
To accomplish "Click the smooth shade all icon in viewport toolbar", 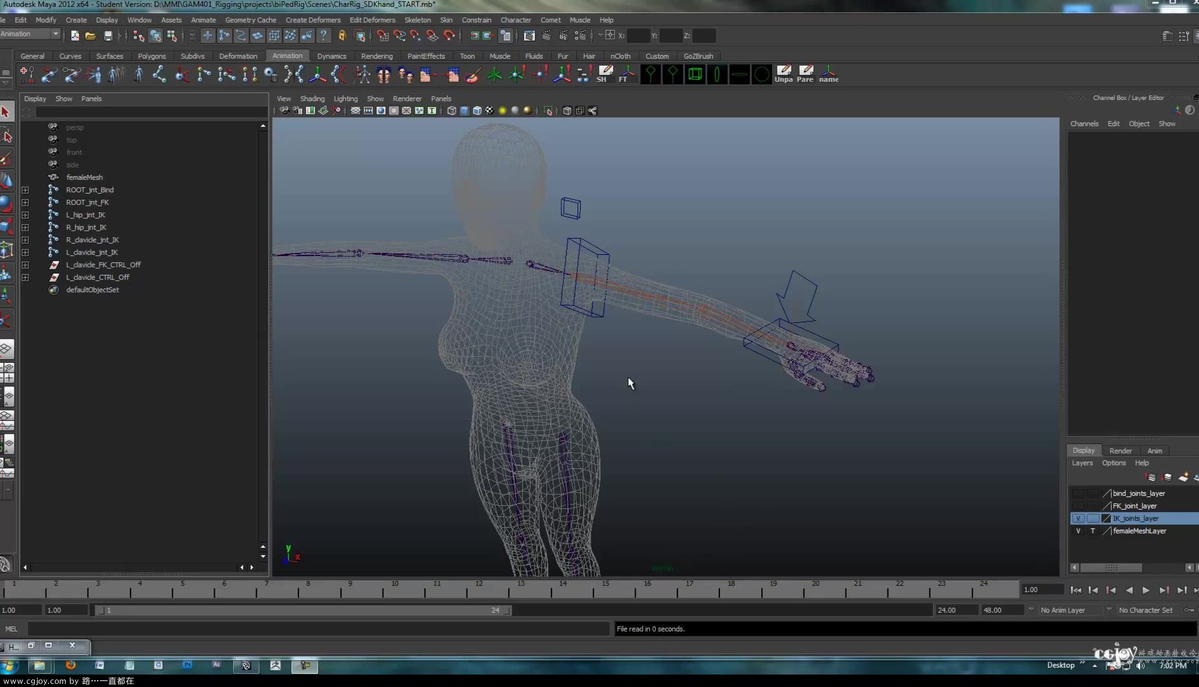I will click(465, 111).
